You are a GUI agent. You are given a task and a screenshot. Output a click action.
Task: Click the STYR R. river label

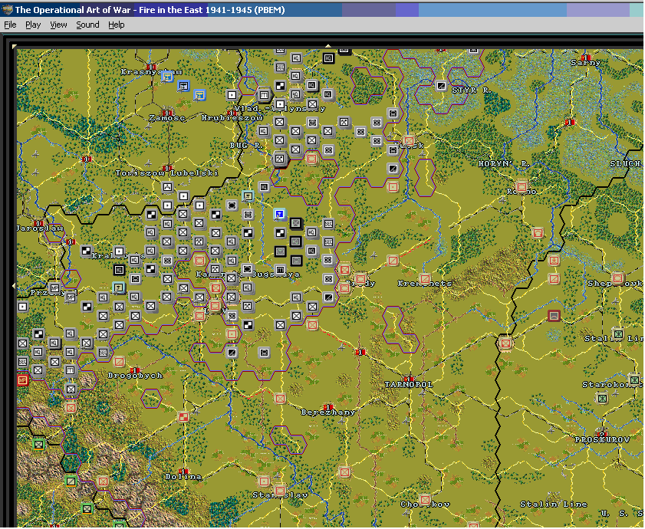pyautogui.click(x=472, y=90)
